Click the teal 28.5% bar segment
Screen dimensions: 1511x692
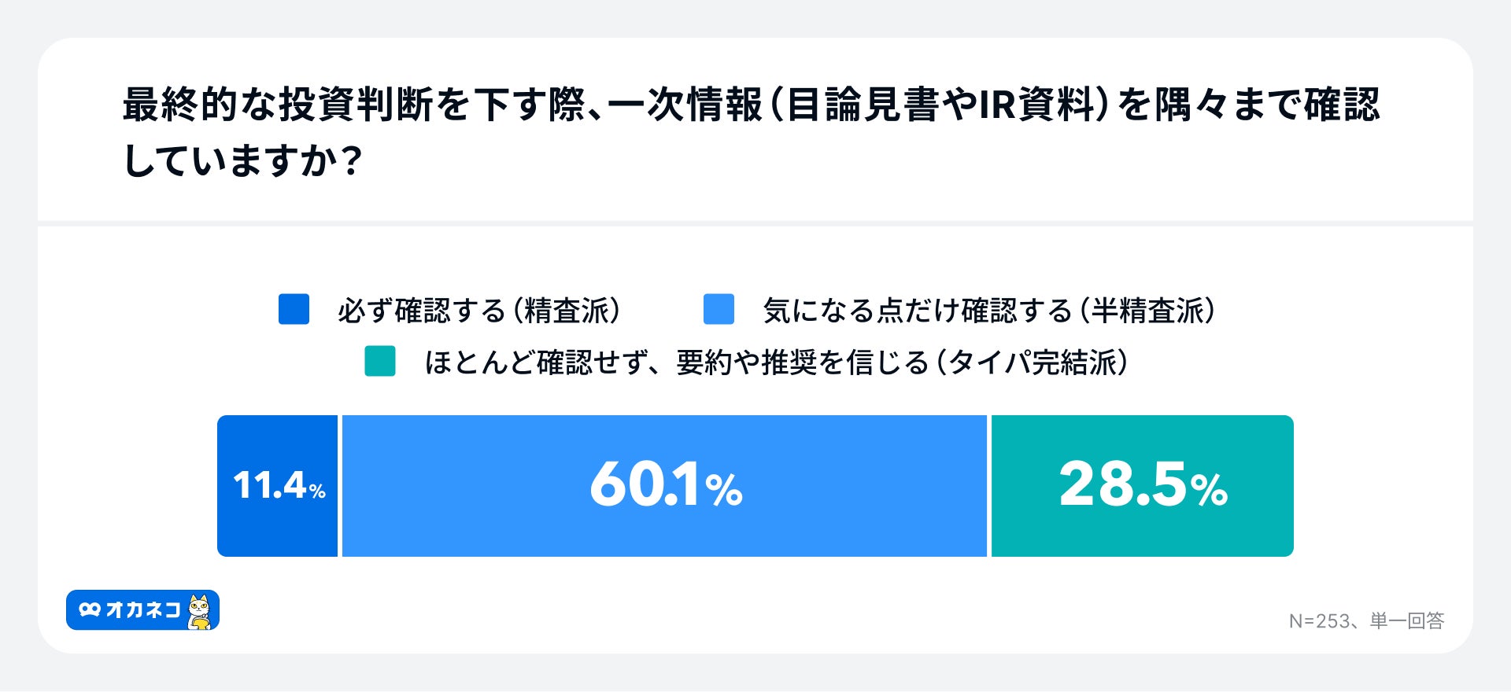click(1142, 486)
